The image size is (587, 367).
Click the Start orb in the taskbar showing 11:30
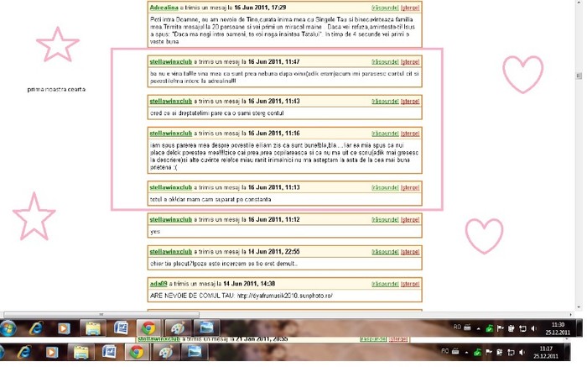(8, 328)
